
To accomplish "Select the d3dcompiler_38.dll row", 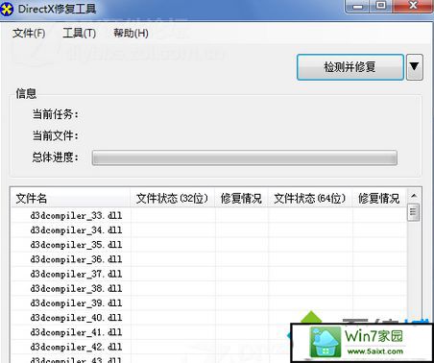I will pyautogui.click(x=209, y=289).
